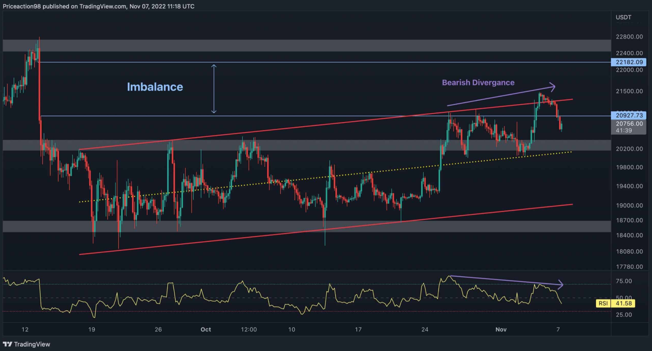The image size is (652, 351).
Task: Click the 18080.00 price axis label
Action: pos(630,252)
